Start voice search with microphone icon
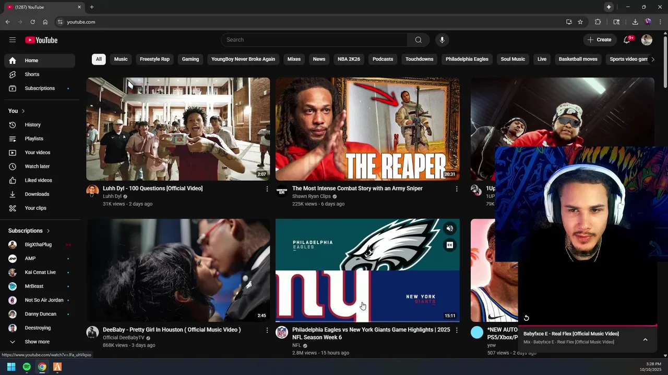The image size is (668, 375). [x=442, y=40]
